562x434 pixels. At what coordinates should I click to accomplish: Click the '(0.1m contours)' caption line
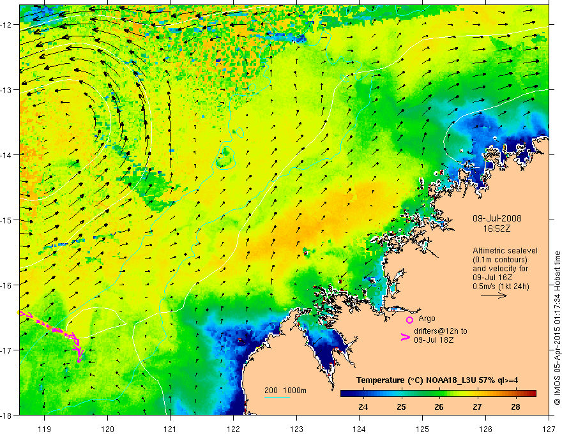(x=500, y=260)
